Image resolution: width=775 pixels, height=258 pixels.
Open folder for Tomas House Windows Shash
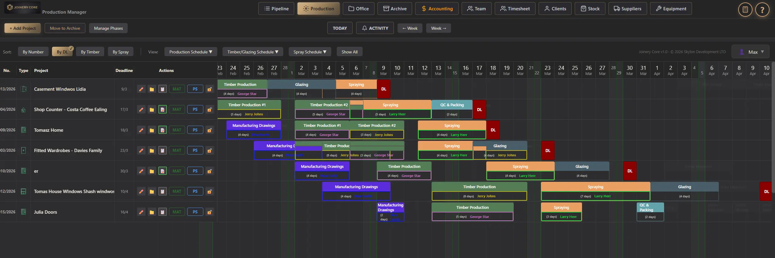click(x=152, y=192)
